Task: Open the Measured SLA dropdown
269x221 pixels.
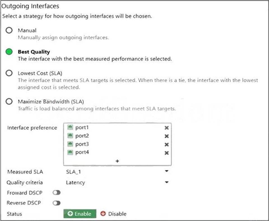Action: click(166, 171)
